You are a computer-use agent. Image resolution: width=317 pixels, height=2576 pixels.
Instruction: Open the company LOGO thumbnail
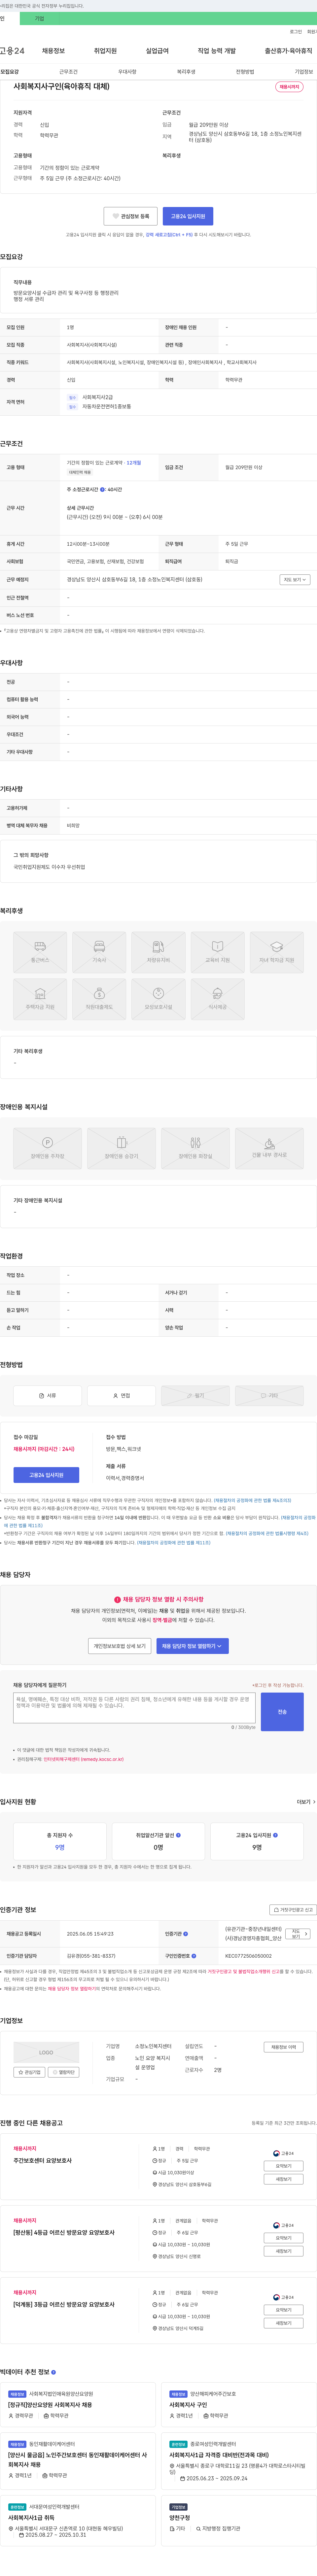[46, 2052]
